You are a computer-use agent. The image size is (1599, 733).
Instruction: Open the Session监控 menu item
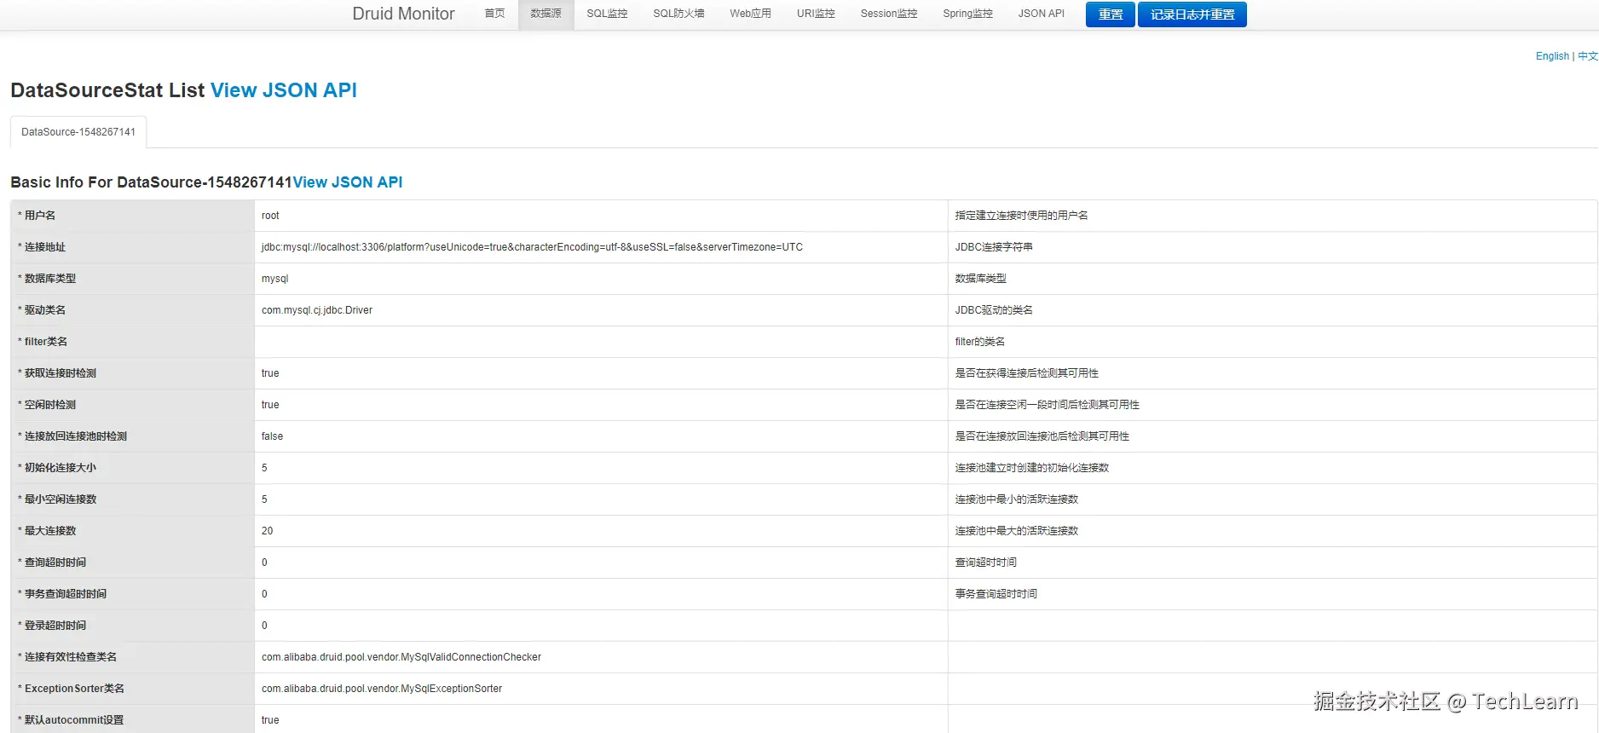click(x=889, y=14)
